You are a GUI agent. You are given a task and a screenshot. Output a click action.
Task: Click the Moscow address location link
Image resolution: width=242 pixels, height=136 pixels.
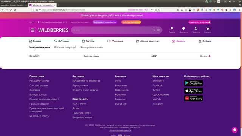pyautogui.click(x=52, y=22)
